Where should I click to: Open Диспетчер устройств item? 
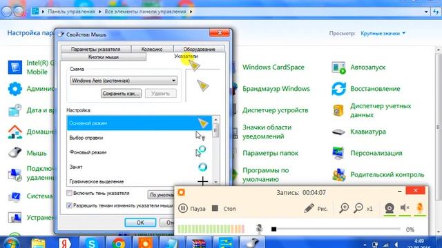click(x=275, y=110)
